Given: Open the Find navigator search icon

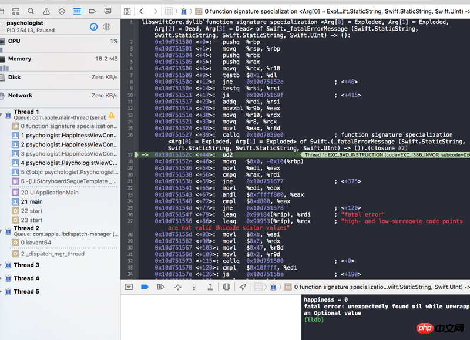Looking at the screenshot, I should pyautogui.click(x=31, y=11).
